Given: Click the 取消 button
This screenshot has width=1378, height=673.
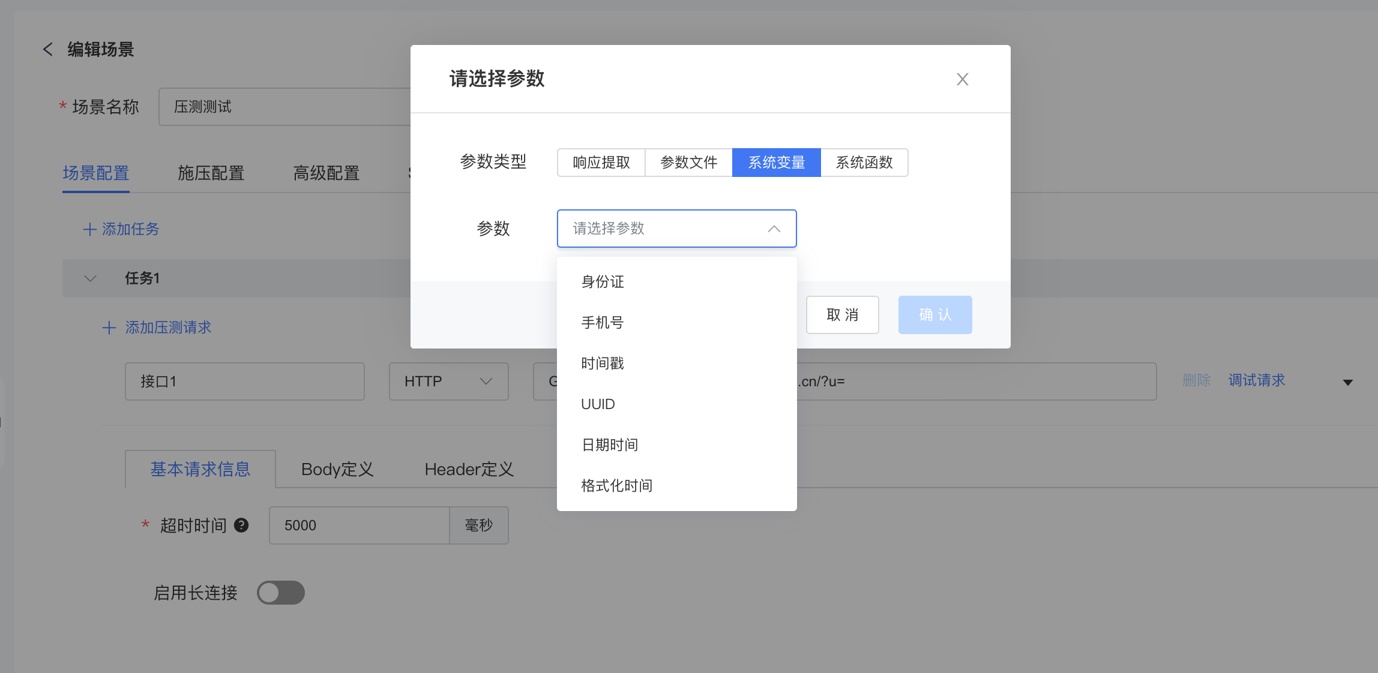Looking at the screenshot, I should pyautogui.click(x=842, y=315).
